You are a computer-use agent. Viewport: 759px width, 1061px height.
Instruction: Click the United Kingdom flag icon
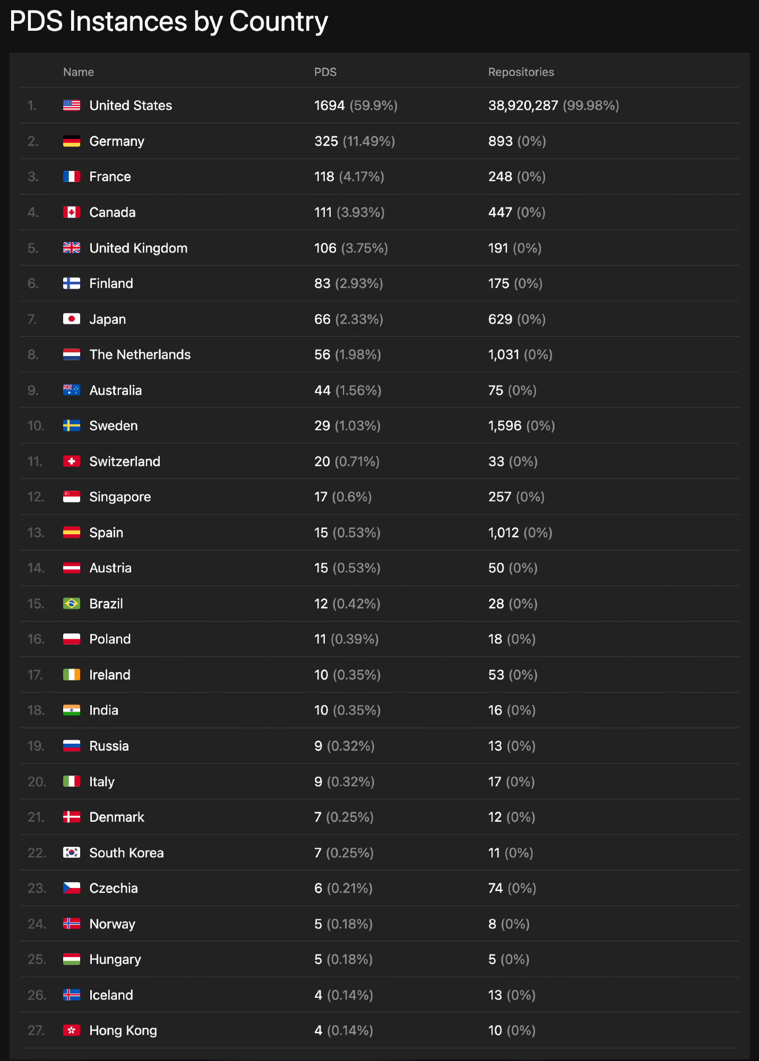point(72,248)
